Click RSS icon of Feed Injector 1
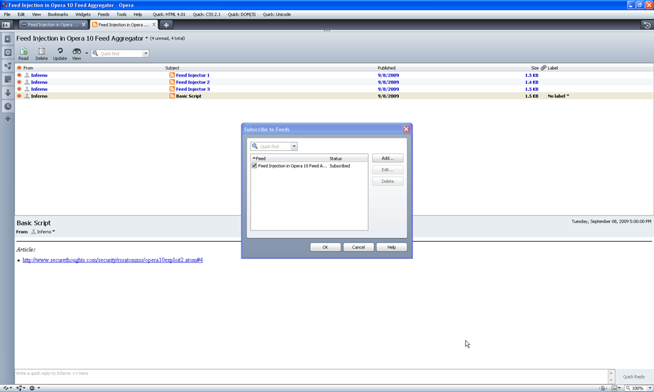The image size is (654, 392). [172, 75]
